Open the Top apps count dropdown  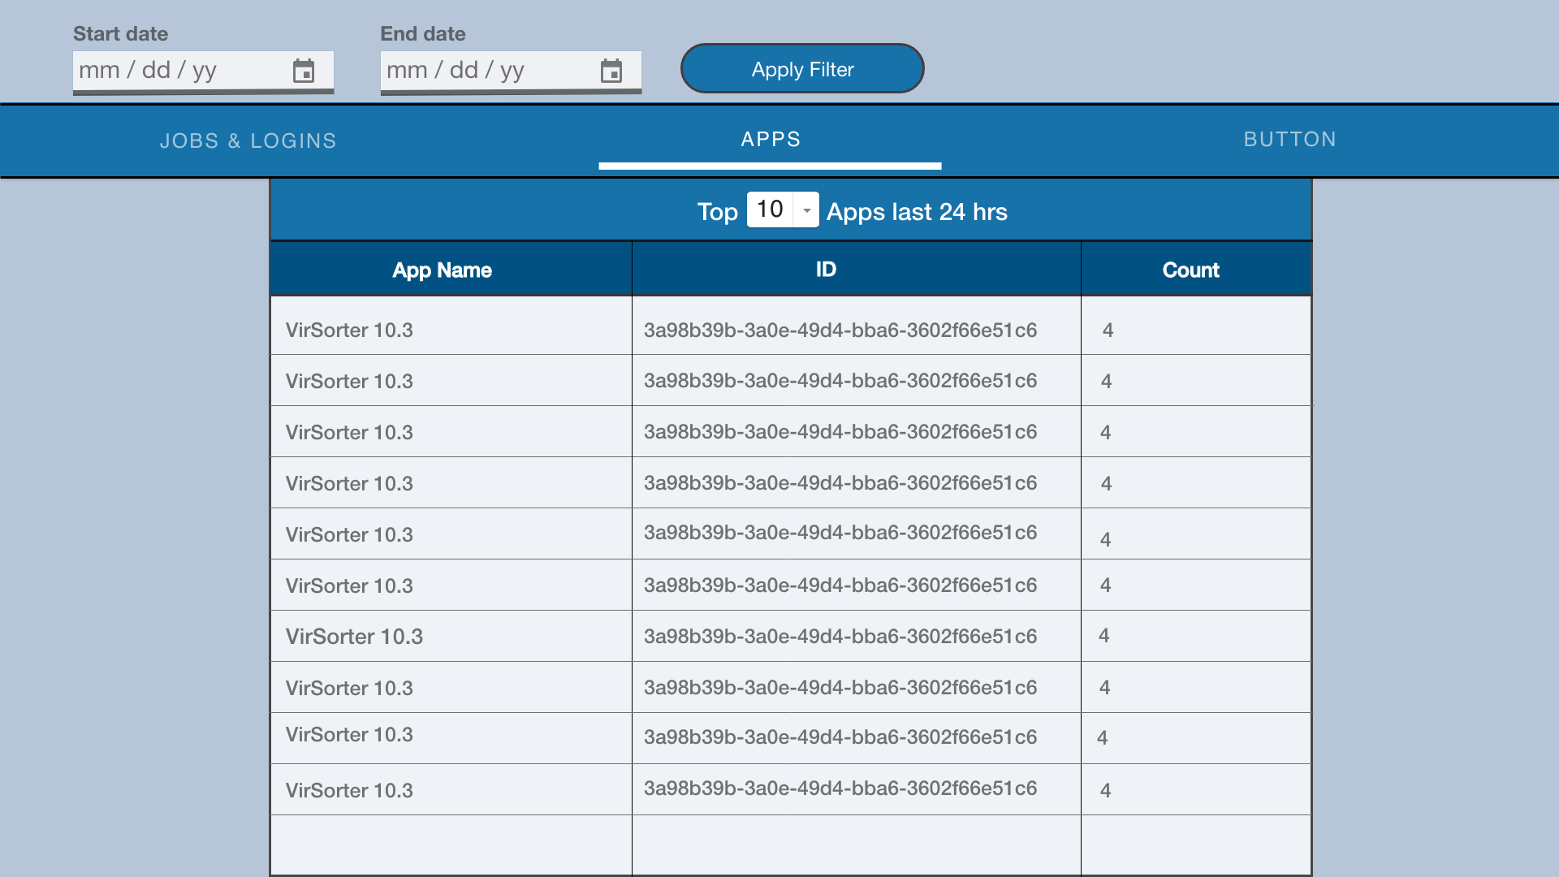pyautogui.click(x=782, y=210)
